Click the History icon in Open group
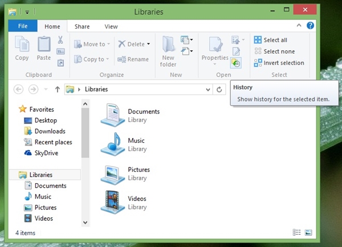 (x=236, y=63)
